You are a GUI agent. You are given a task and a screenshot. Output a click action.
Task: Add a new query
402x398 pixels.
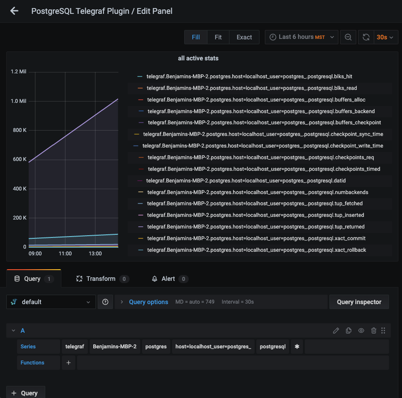pos(26,393)
